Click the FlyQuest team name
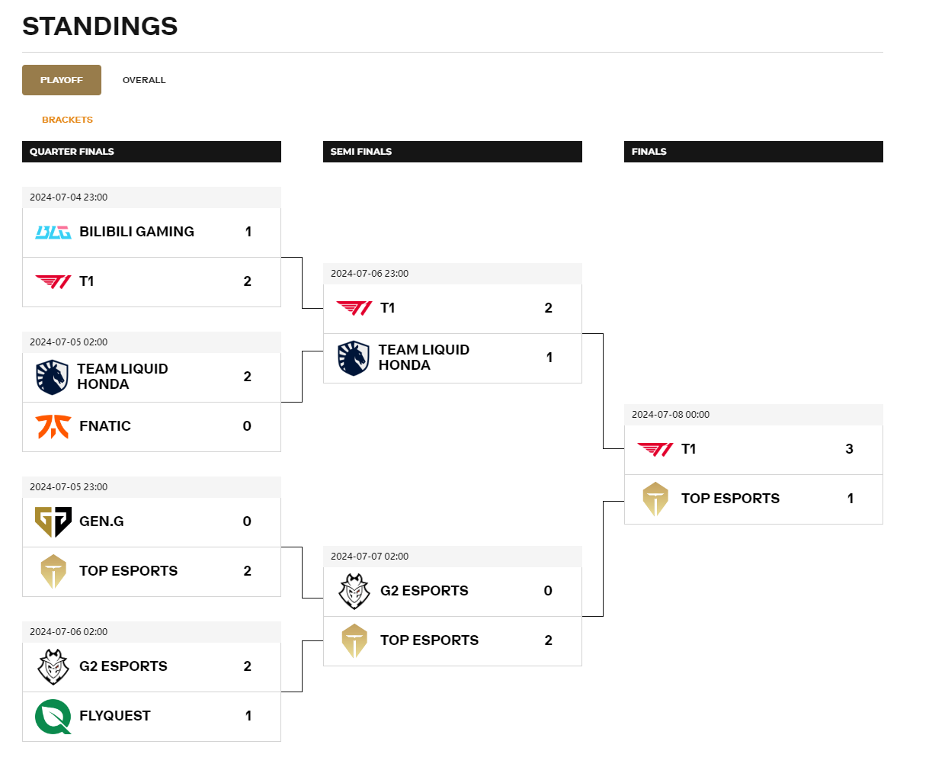Viewport: 929px width, 767px height. point(115,716)
